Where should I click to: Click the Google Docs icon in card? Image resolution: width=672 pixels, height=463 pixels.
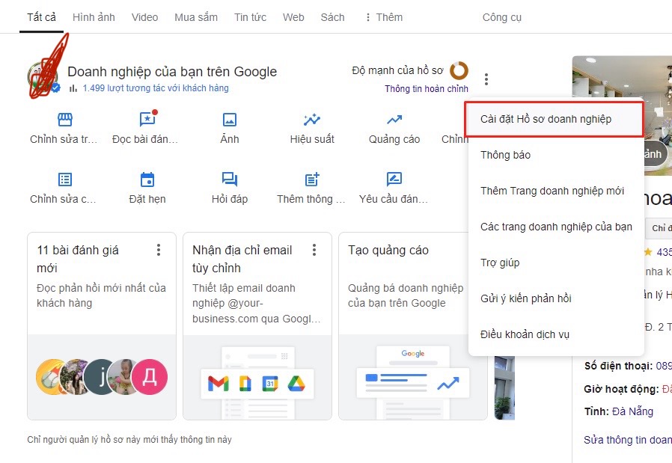coord(245,383)
